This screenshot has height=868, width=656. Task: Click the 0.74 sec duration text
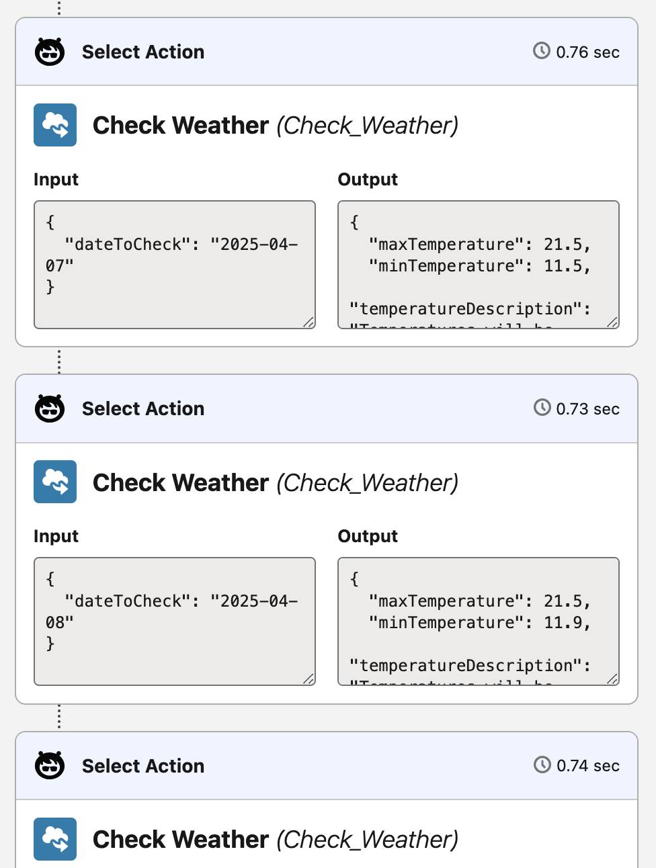click(588, 764)
